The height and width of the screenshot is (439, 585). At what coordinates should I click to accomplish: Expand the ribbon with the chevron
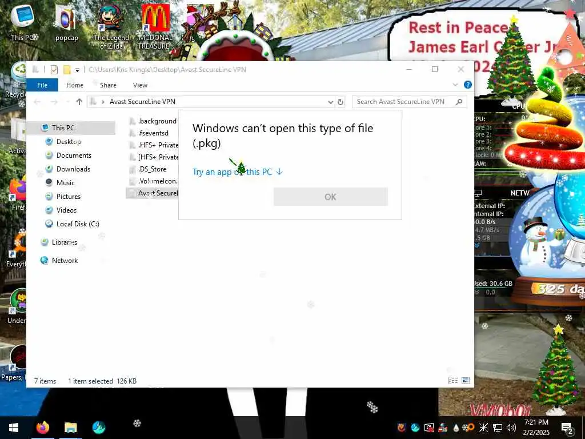point(455,85)
